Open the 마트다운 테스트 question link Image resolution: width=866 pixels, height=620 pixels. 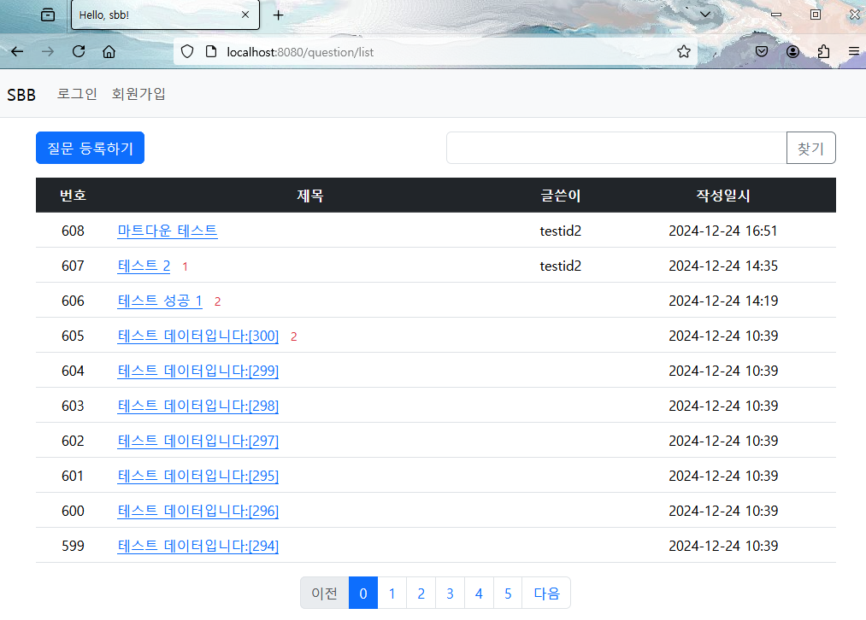point(168,231)
